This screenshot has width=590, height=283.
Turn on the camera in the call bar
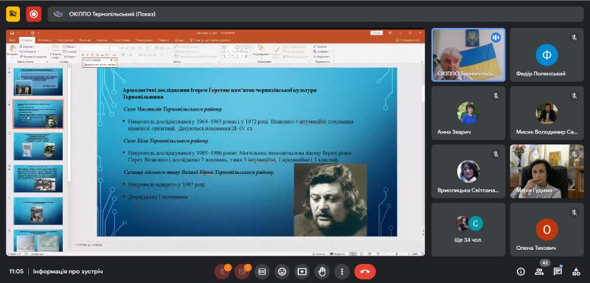point(242,271)
